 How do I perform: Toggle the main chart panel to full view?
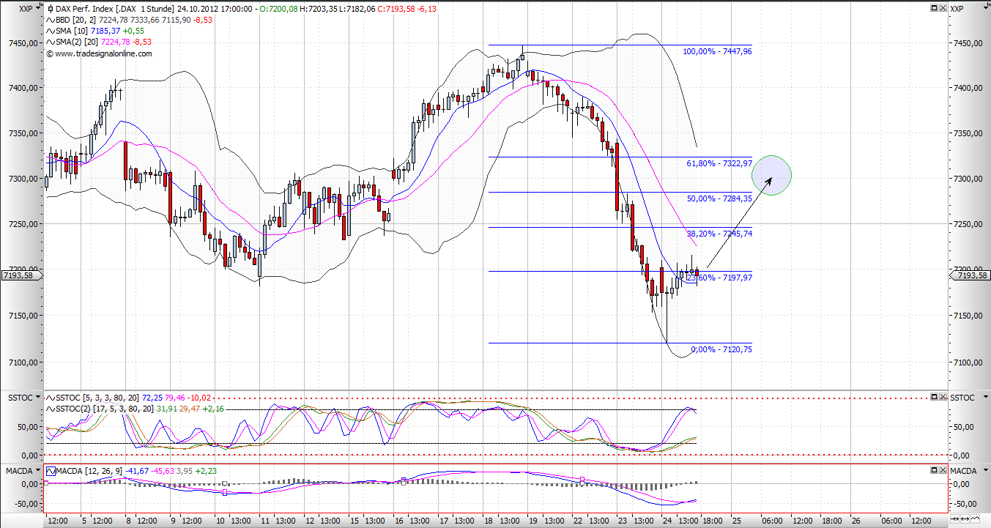[x=934, y=7]
